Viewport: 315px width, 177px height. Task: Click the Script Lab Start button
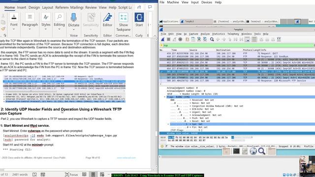[139, 20]
